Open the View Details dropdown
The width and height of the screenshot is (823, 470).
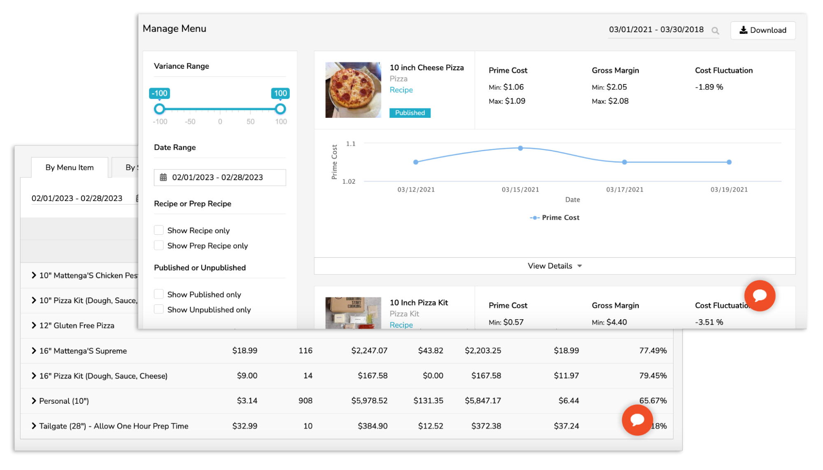pos(555,266)
